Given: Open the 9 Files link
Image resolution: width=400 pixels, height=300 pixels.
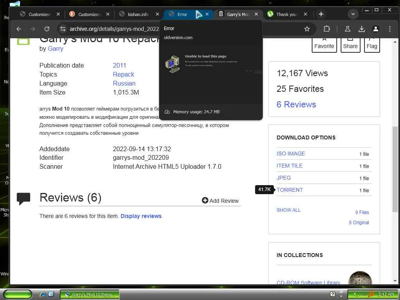Looking at the screenshot, I should 362,212.
